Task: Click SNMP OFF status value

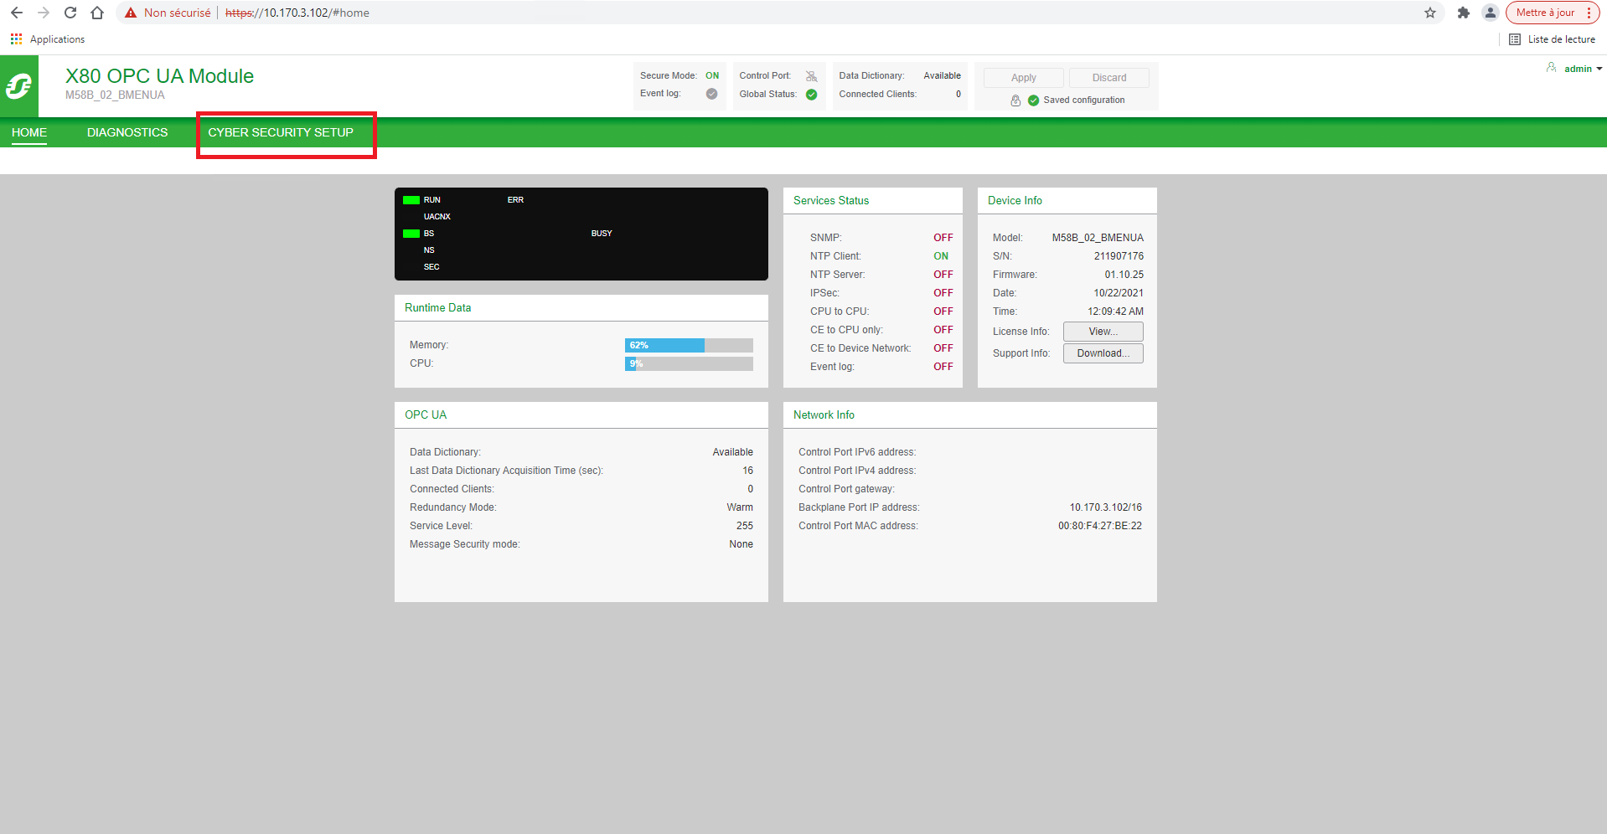Action: click(x=943, y=238)
